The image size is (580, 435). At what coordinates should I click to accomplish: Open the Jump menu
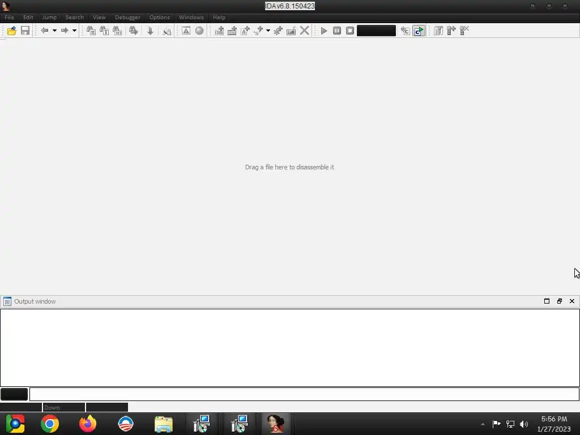(x=49, y=18)
